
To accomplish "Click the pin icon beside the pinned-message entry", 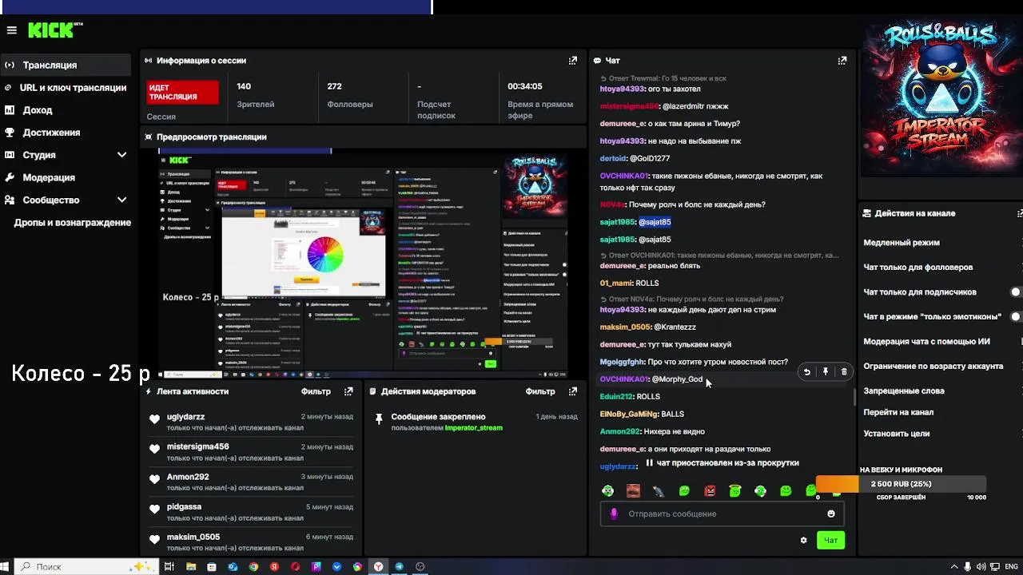I will 379,419.
